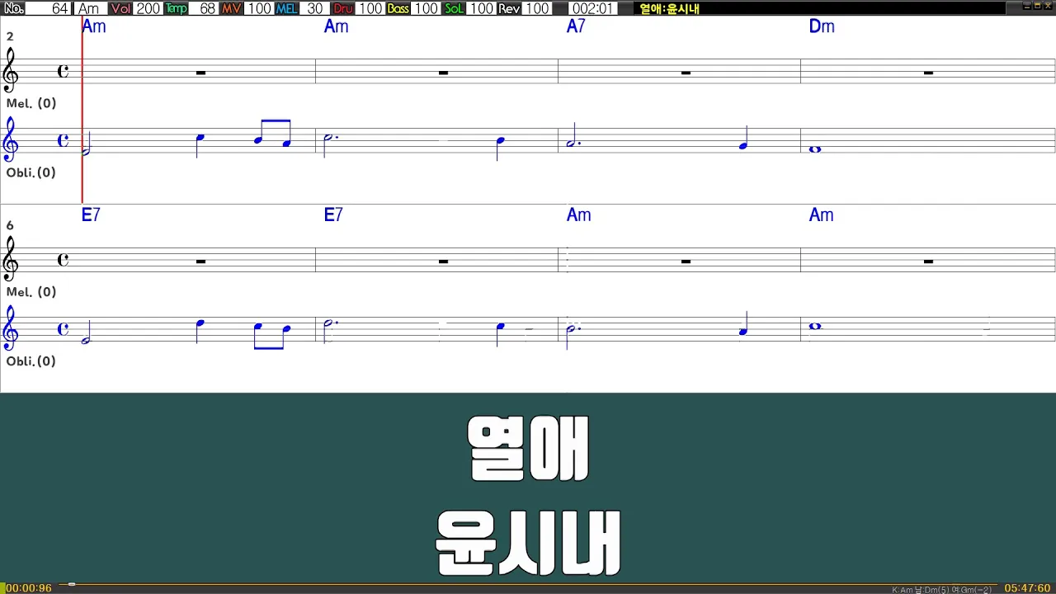The width and height of the screenshot is (1056, 594).
Task: Click the beamed eighth notes in measure 2 Obli. staff
Action: pos(272,134)
